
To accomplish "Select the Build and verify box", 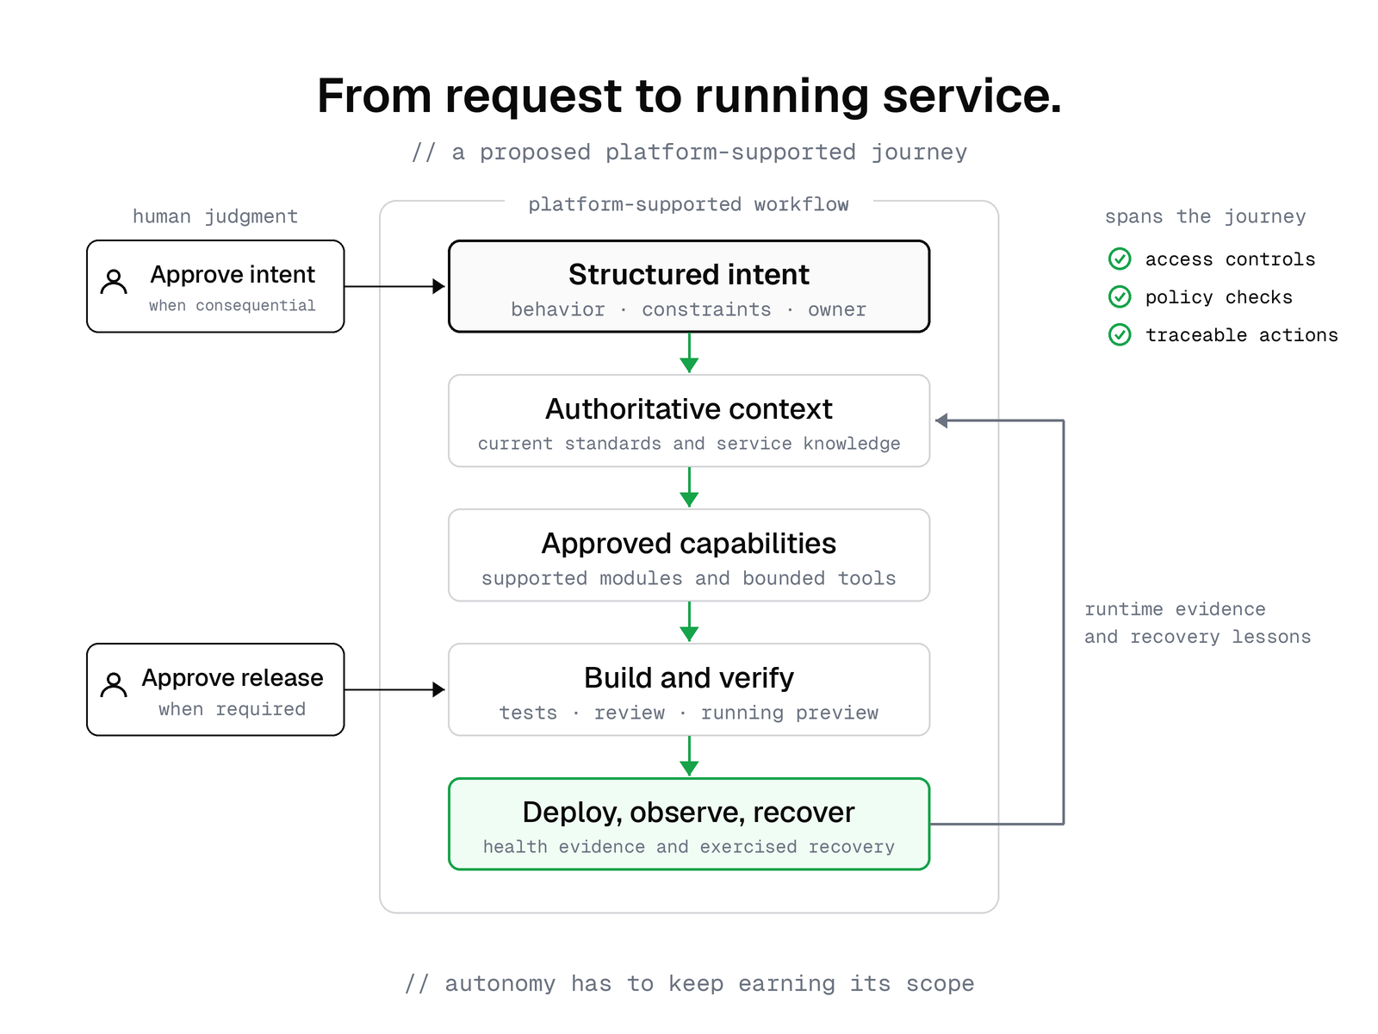I will coord(689,689).
